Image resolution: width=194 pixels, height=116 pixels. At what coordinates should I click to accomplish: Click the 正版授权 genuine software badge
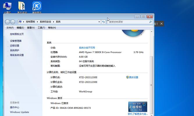click(x=138, y=107)
